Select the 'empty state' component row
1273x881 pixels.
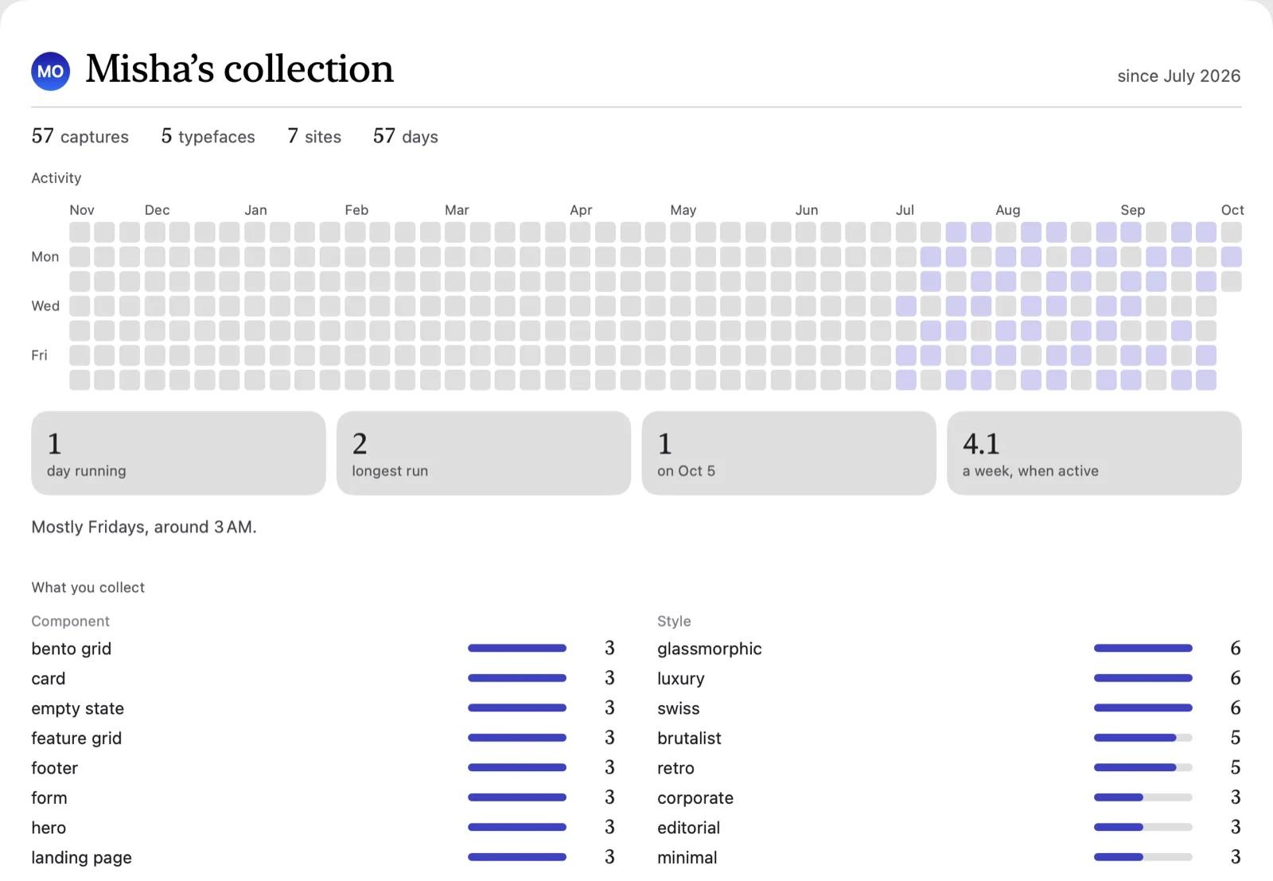[323, 708]
